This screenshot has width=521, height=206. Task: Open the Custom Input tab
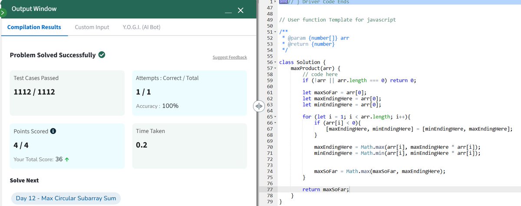92,27
